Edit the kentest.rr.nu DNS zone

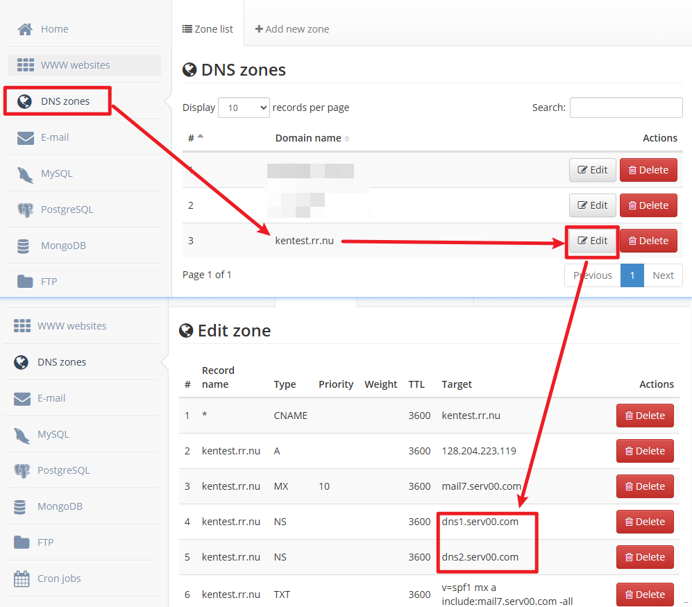[x=592, y=241]
